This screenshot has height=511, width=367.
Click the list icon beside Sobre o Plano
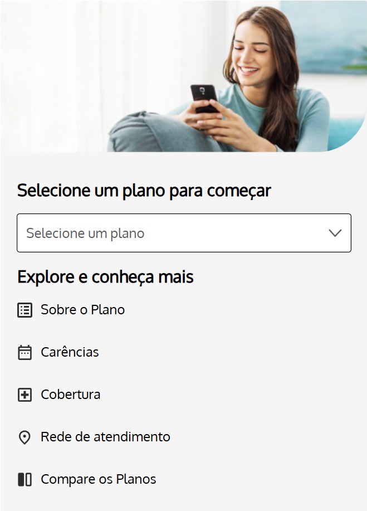(25, 310)
